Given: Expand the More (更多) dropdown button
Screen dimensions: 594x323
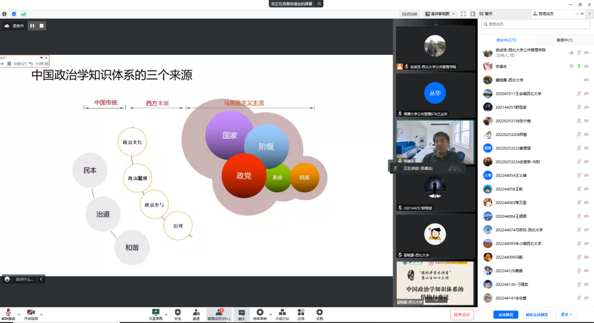Looking at the screenshot, I should [x=566, y=315].
